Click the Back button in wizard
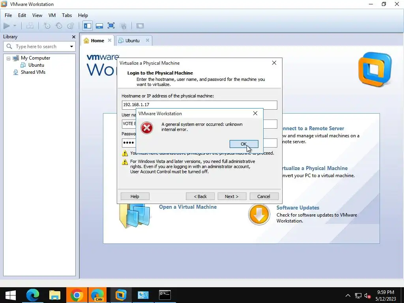 point(200,196)
